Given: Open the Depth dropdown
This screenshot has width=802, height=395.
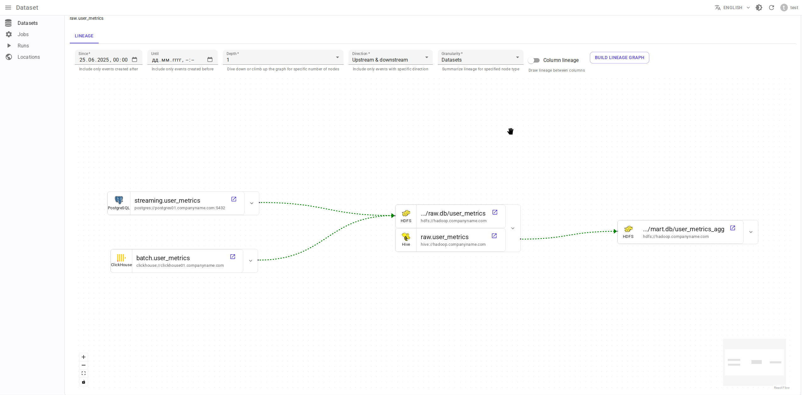Looking at the screenshot, I should [283, 58].
